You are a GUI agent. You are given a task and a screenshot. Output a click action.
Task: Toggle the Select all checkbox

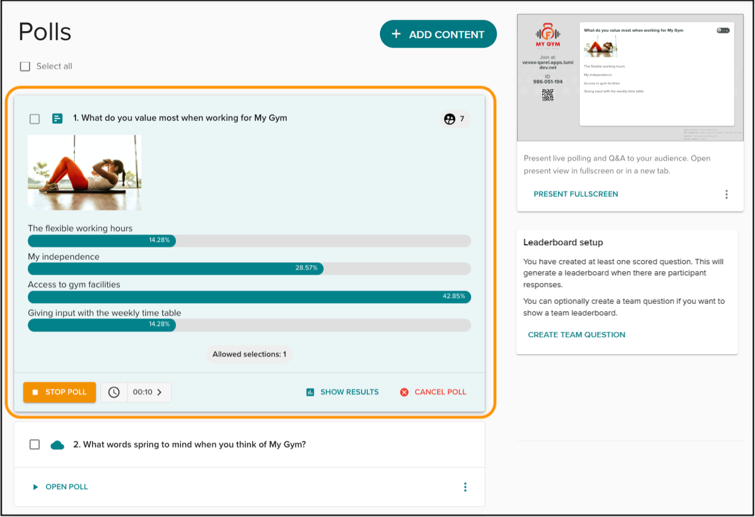point(25,67)
